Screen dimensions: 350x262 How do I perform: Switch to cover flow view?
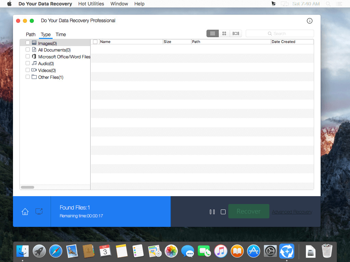click(x=236, y=33)
